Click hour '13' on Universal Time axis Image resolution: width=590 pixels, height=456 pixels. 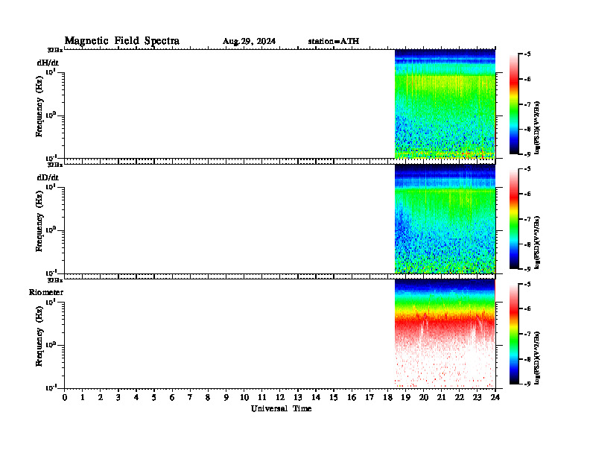click(298, 398)
